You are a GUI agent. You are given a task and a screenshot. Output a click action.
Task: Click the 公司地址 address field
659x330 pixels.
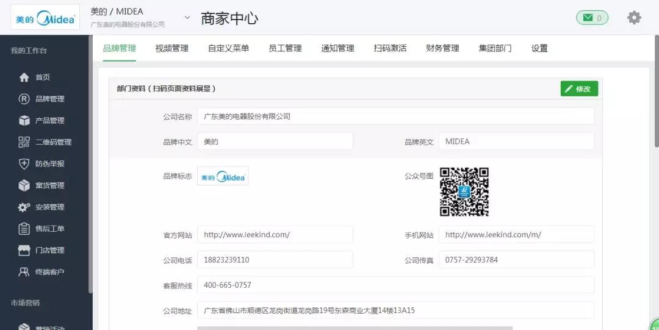pyautogui.click(x=395, y=310)
